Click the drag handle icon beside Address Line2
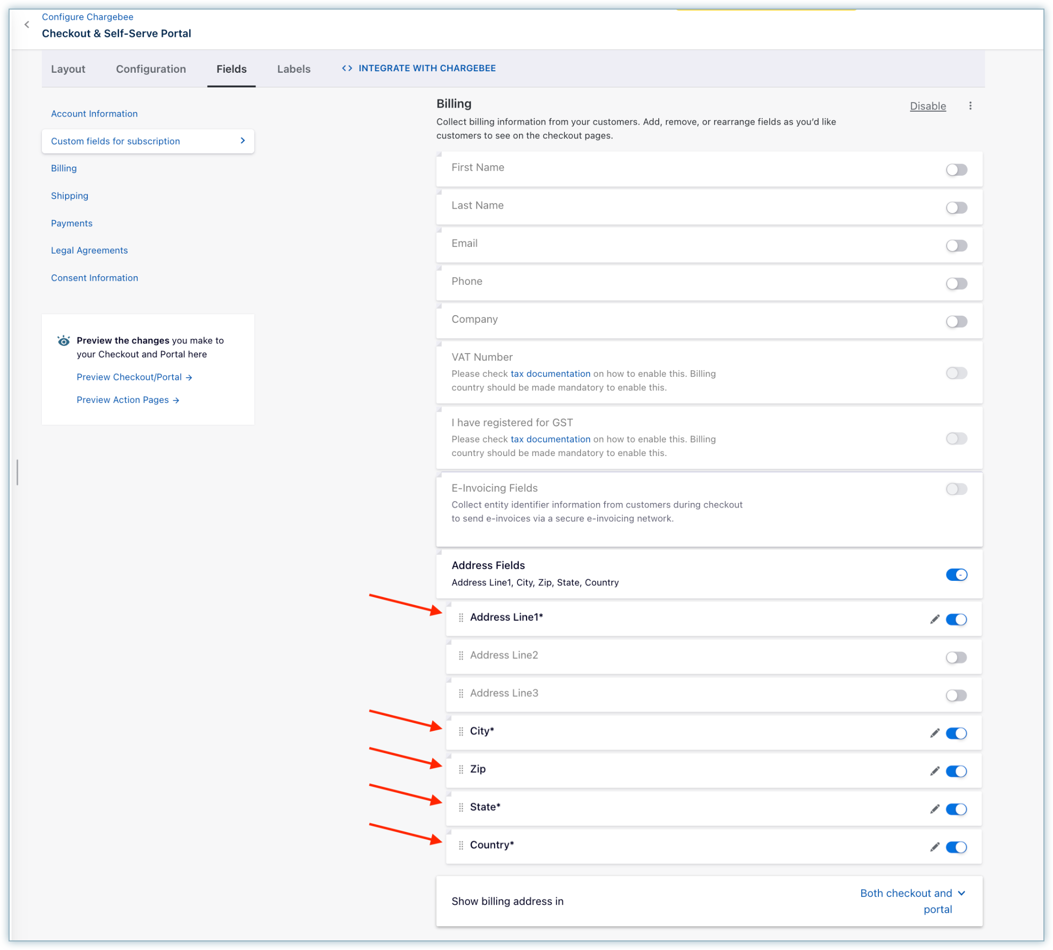The image size is (1053, 950). tap(461, 656)
